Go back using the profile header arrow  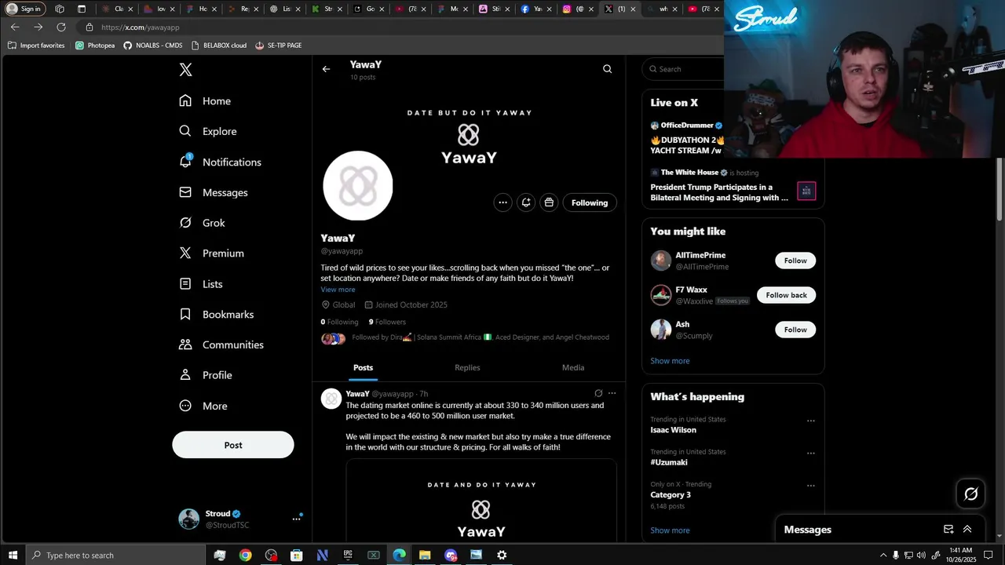[326, 69]
